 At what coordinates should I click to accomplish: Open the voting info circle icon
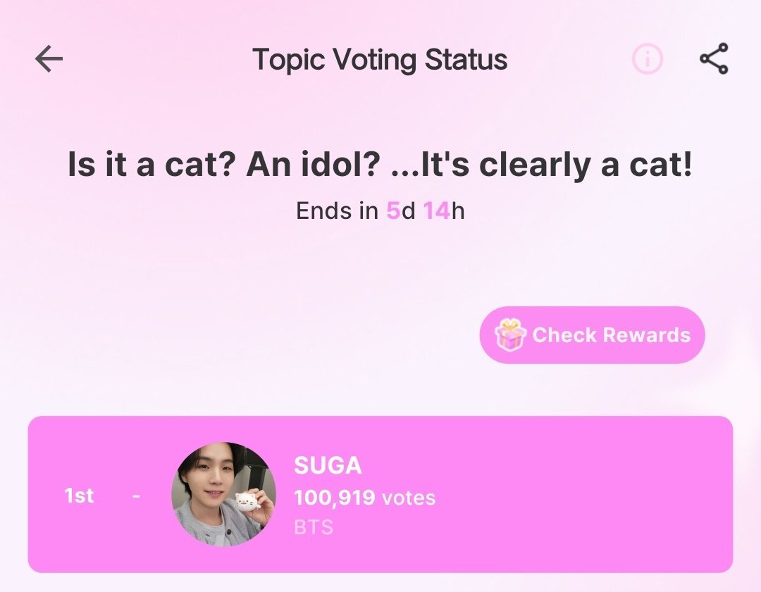pos(647,58)
